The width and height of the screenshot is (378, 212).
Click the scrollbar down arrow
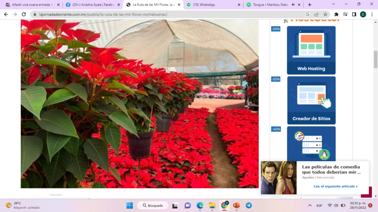(375, 196)
